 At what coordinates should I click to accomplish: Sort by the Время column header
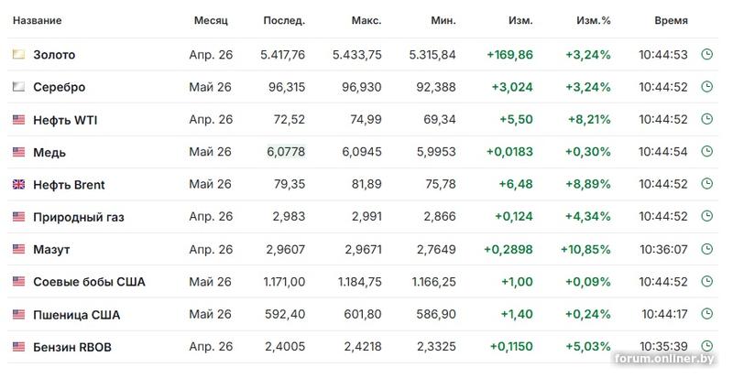click(x=672, y=20)
